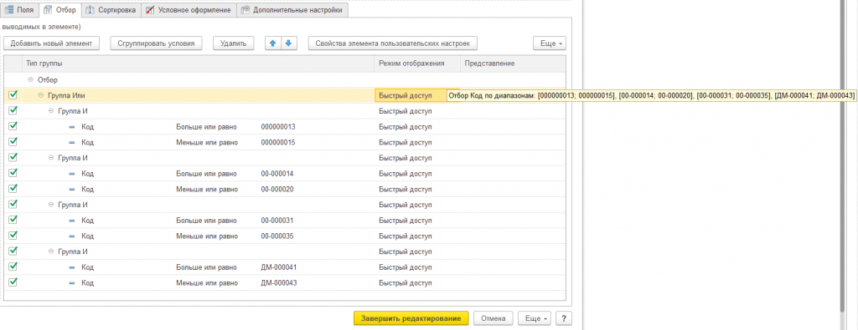858x330 pixels.
Task: Toggle checkbox for Код value 00-000035
Action: (x=13, y=236)
